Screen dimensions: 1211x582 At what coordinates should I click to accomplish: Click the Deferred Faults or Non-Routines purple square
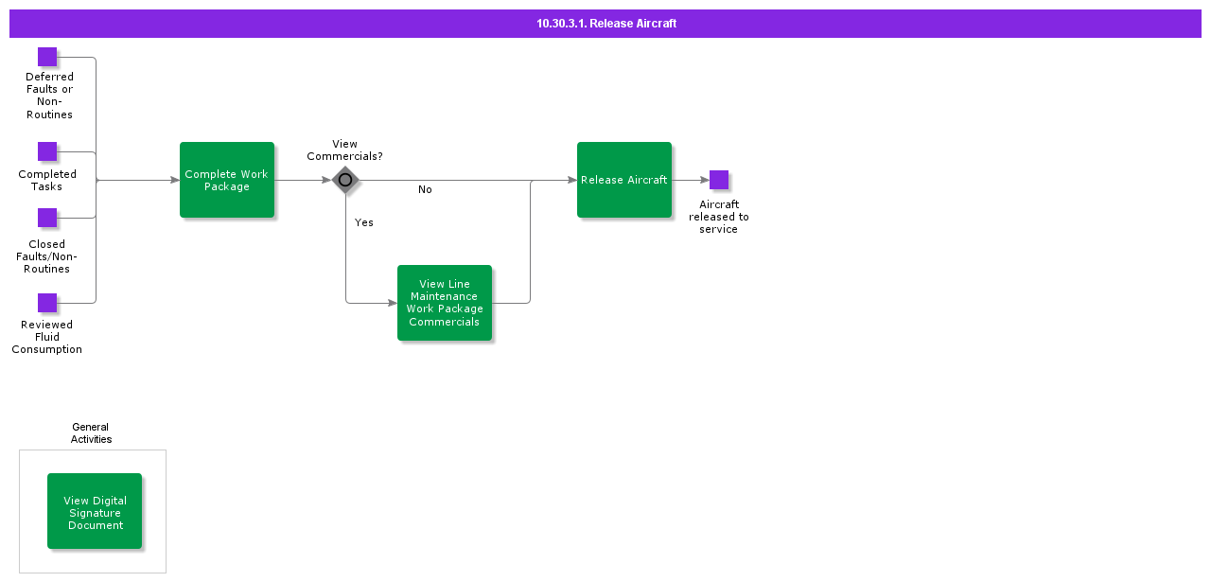click(47, 57)
